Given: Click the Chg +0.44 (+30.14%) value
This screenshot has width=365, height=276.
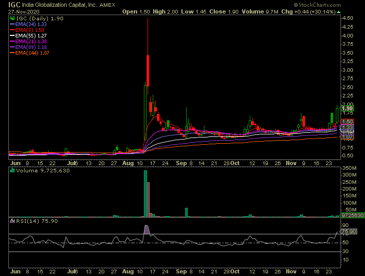Looking at the screenshot, I should (308, 11).
